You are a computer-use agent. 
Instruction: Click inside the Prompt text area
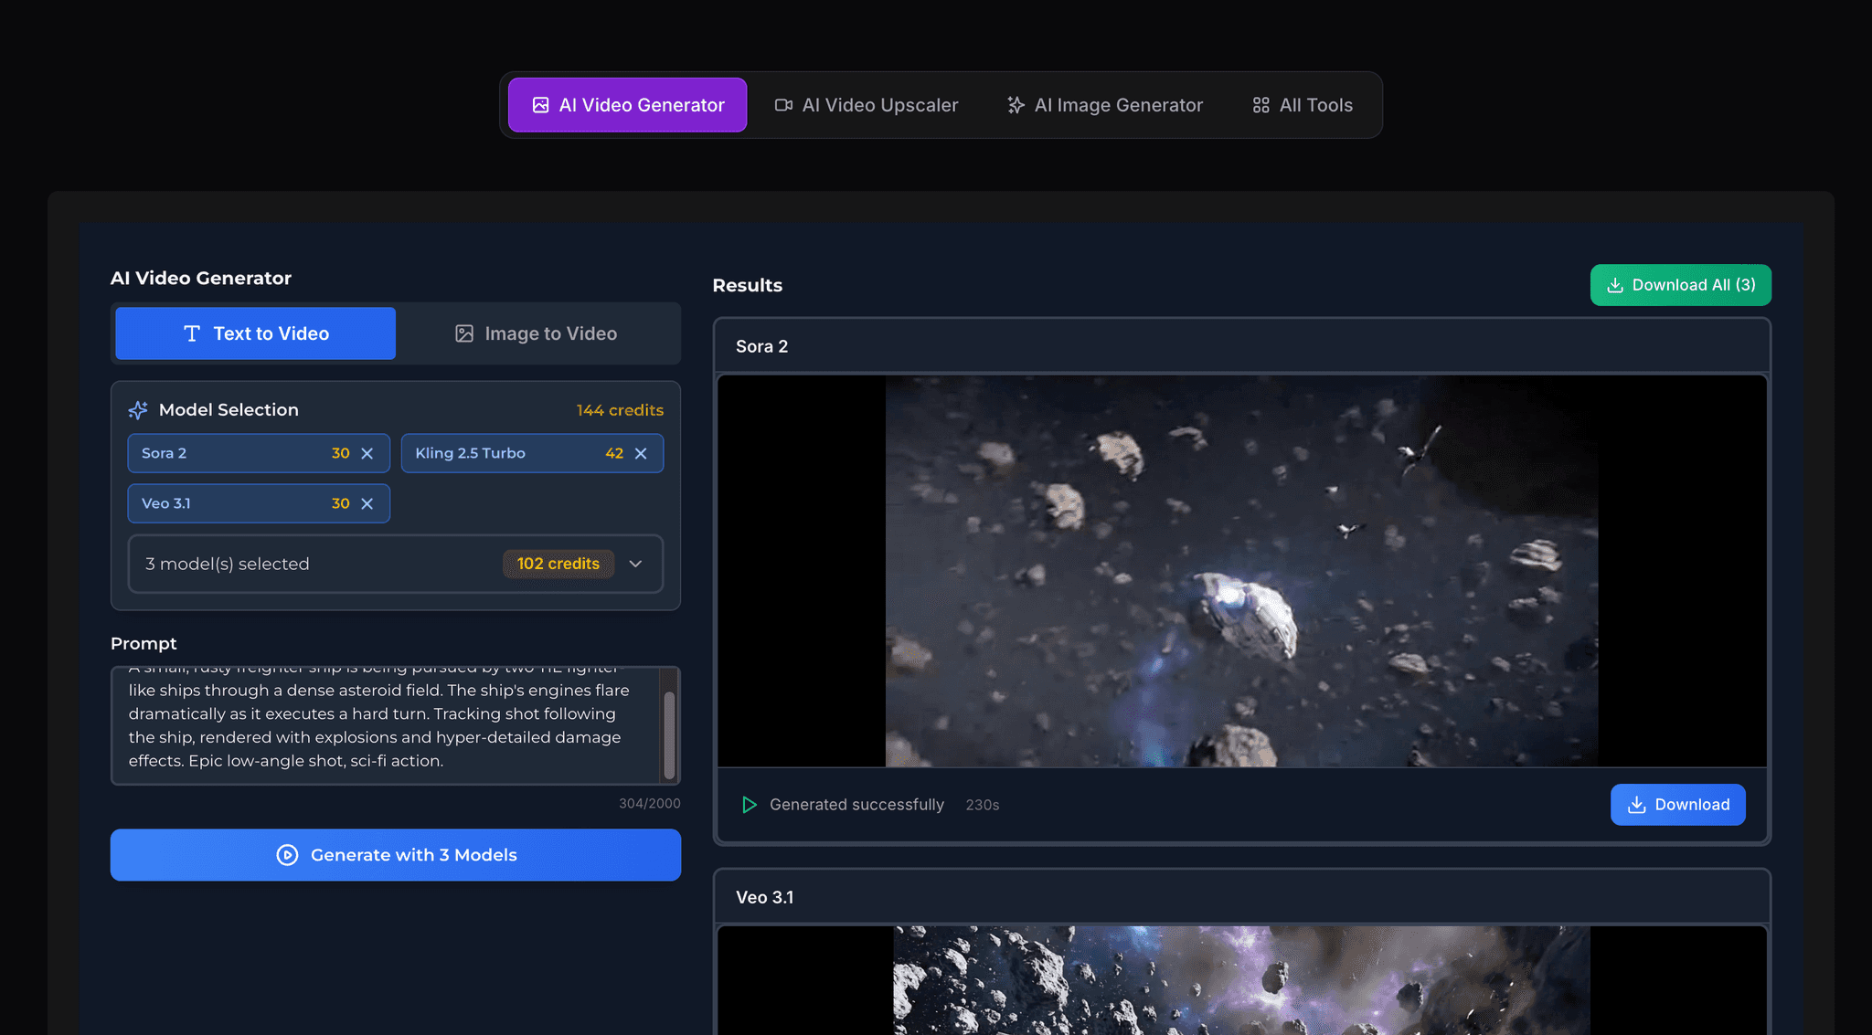pos(384,724)
